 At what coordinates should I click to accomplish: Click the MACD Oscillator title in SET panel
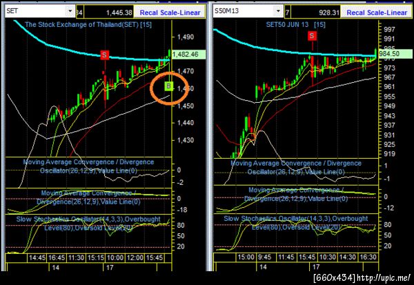88,166
